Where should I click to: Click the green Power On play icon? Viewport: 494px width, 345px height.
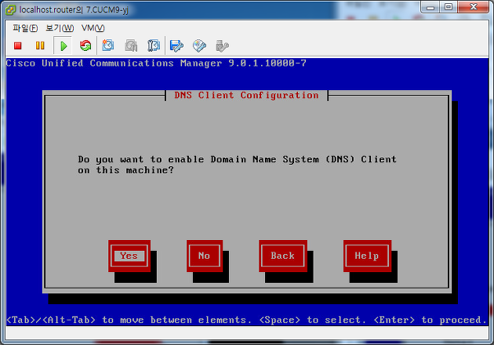[64, 46]
